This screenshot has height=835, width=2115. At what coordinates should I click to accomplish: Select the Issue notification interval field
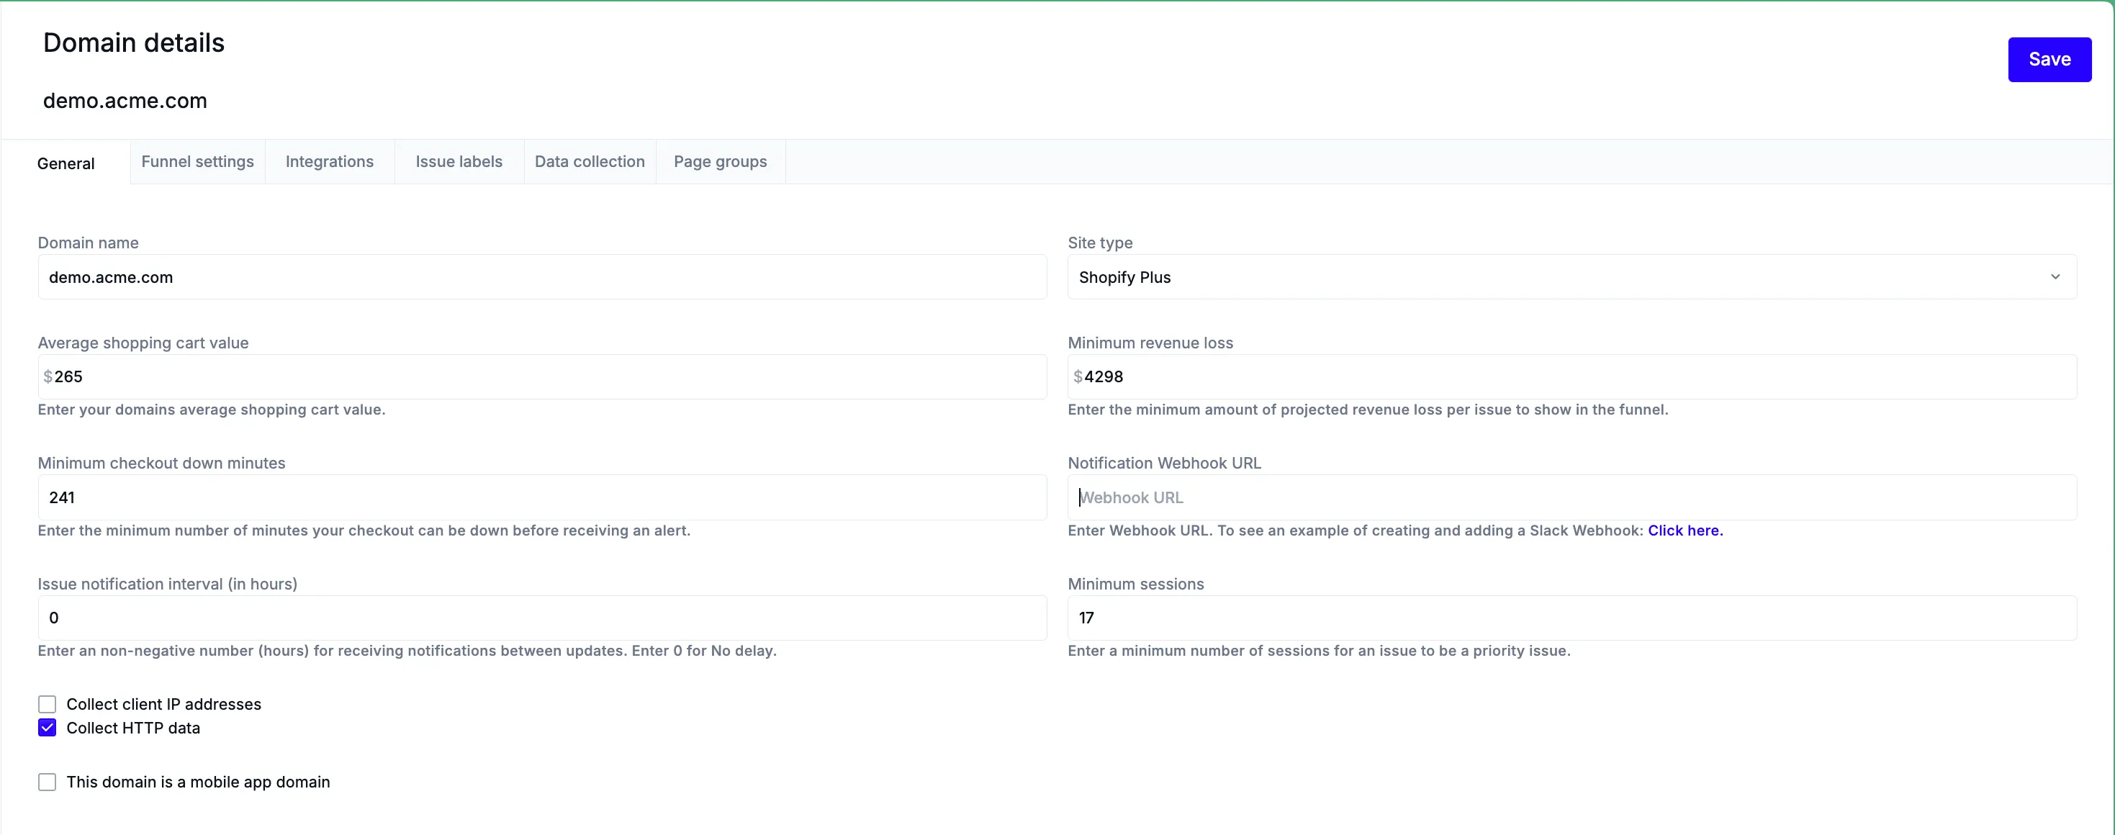click(x=542, y=618)
